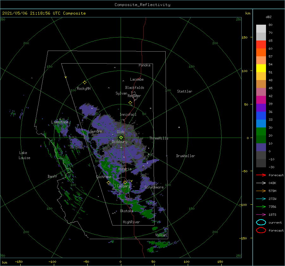Click the Limestone label

click(x=60, y=122)
